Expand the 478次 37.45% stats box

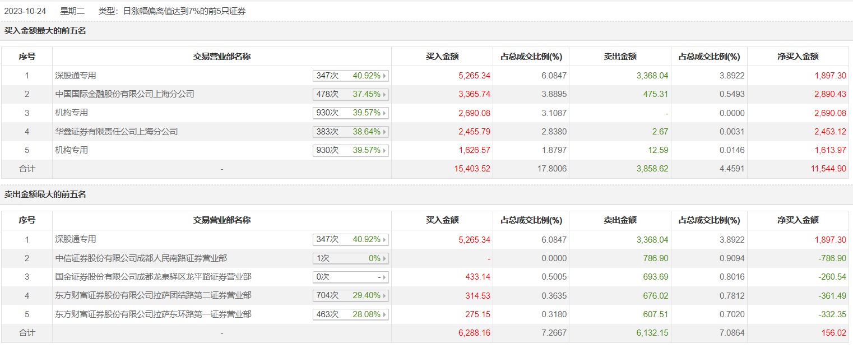350,94
